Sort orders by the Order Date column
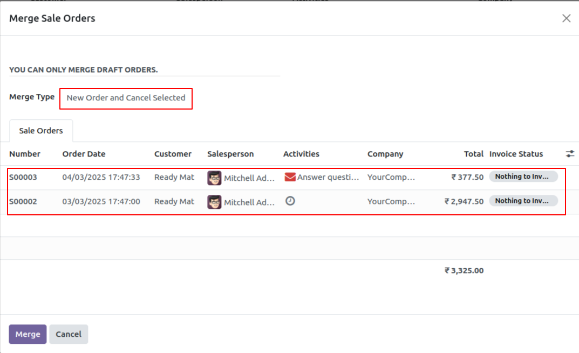 click(84, 154)
